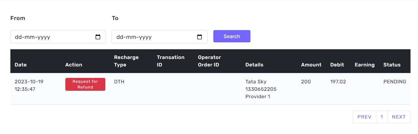Viewport: 418px width, 134px height.
Task: Go to the NEXT page
Action: (x=399, y=117)
